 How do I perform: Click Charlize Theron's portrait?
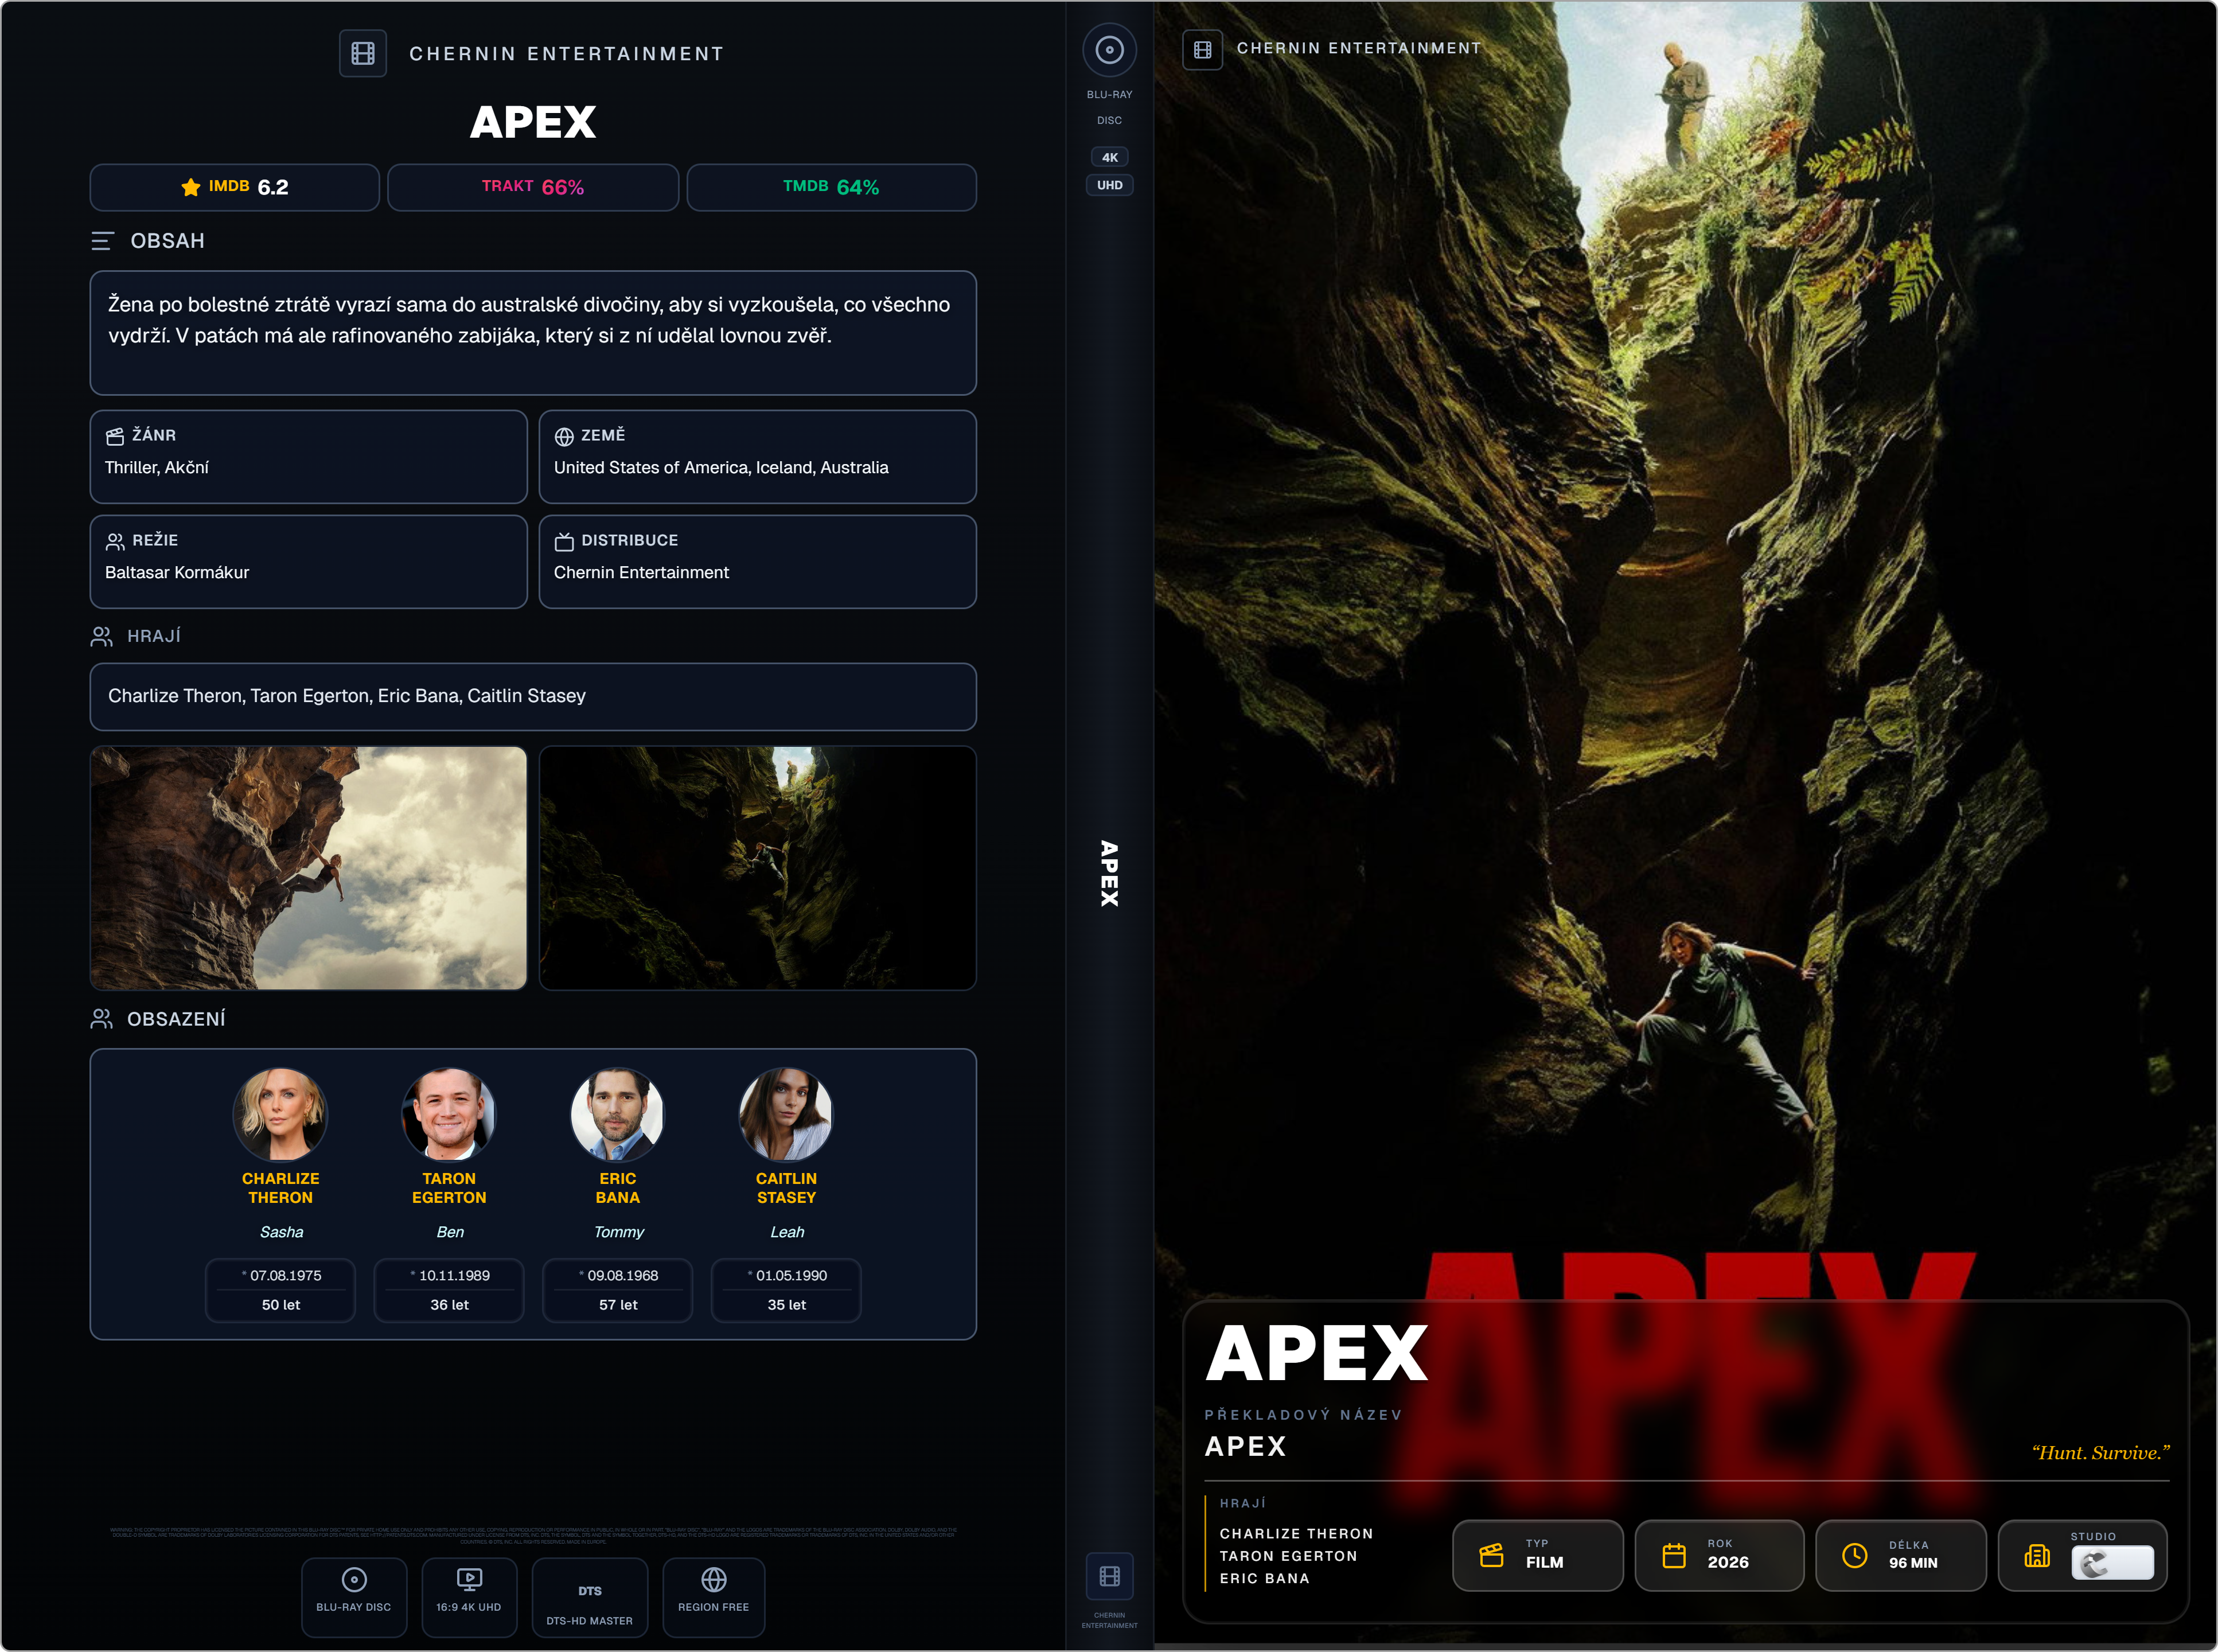point(280,1114)
